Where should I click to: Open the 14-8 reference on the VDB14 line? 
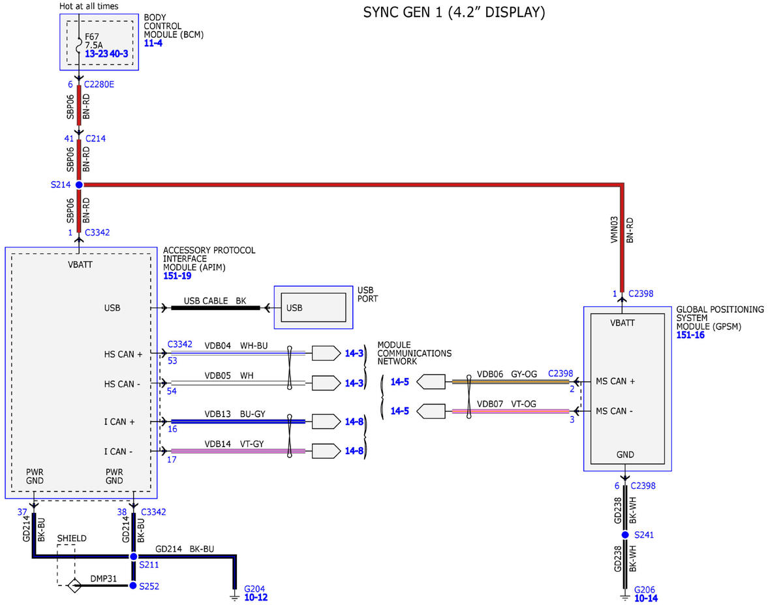pyautogui.click(x=354, y=450)
